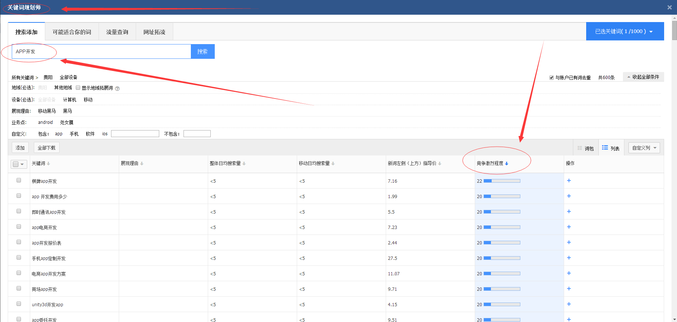Sort by 移动日均搜索量 column arrow

(x=333, y=164)
